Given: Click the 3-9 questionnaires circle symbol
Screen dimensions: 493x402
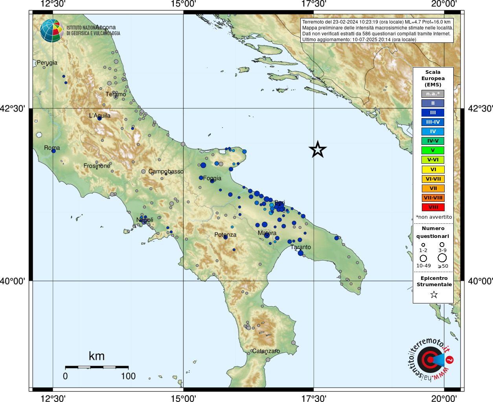Looking at the screenshot, I should pyautogui.click(x=442, y=244).
